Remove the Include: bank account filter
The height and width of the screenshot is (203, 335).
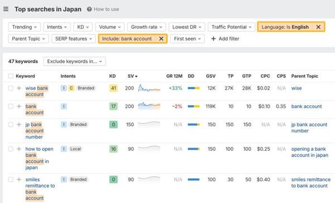pyautogui.click(x=161, y=39)
